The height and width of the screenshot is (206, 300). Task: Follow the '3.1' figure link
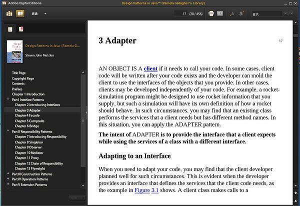pyautogui.click(x=155, y=190)
